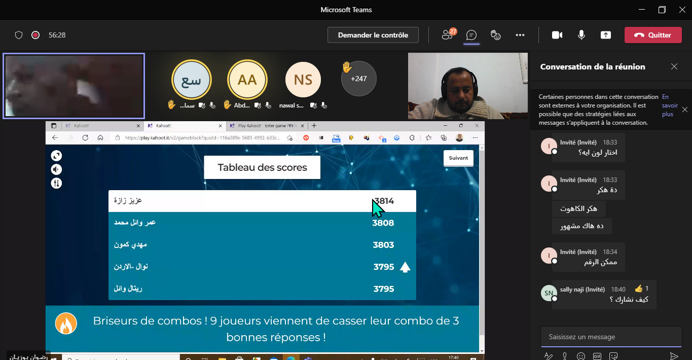
Task: Open the browser extensions puzzle icon
Action: (412, 137)
